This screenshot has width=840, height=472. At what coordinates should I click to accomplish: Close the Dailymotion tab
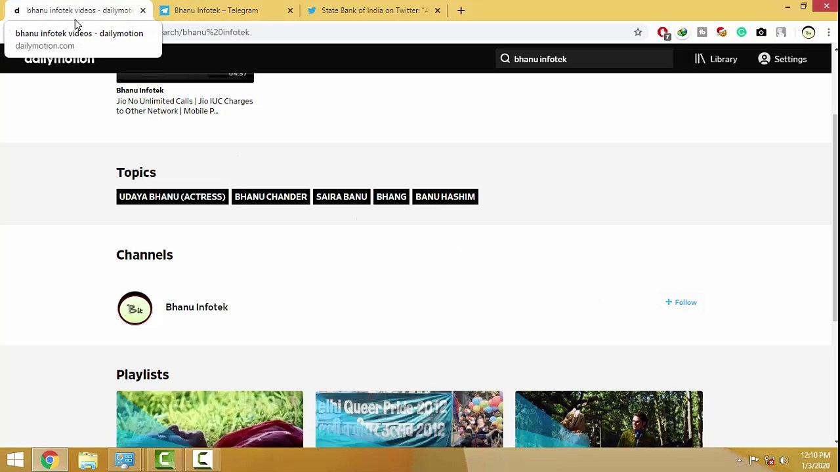[x=142, y=10]
